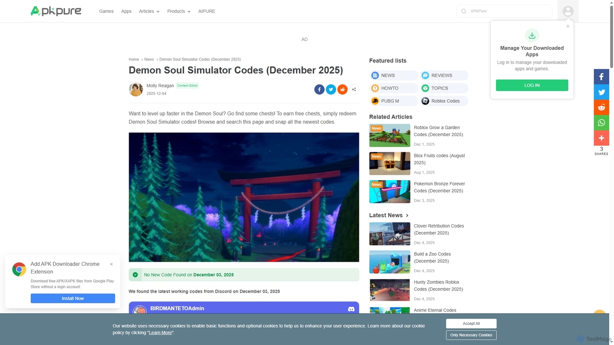Expand Latest News section arrow
The image size is (614, 345).
[407, 216]
